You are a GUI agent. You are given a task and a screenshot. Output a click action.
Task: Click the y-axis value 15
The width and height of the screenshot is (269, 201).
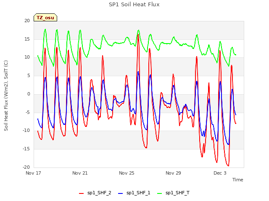click(27, 39)
